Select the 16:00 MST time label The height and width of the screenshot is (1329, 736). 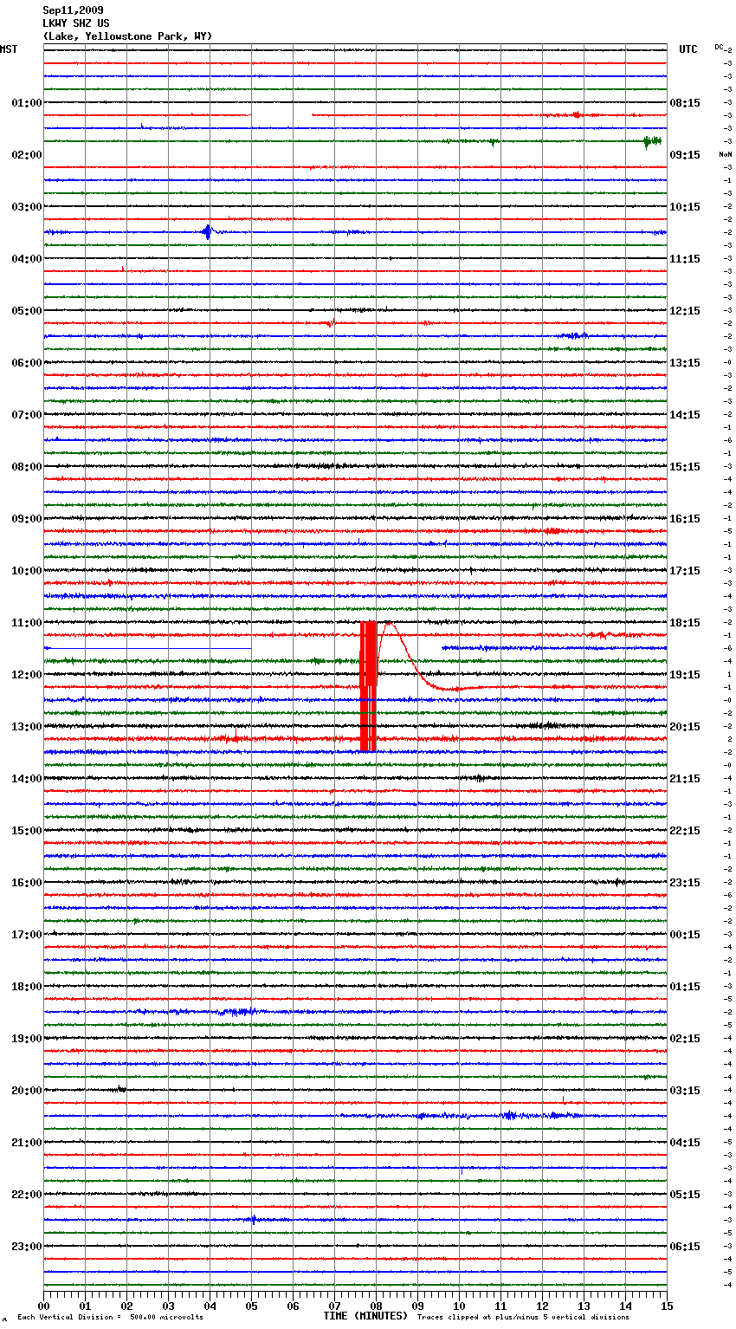coord(27,883)
